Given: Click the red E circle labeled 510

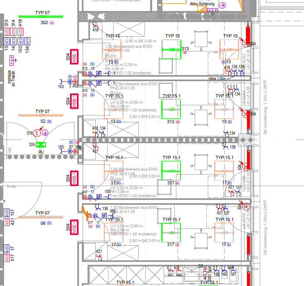Looking at the screenshot, I should click(37, 133).
